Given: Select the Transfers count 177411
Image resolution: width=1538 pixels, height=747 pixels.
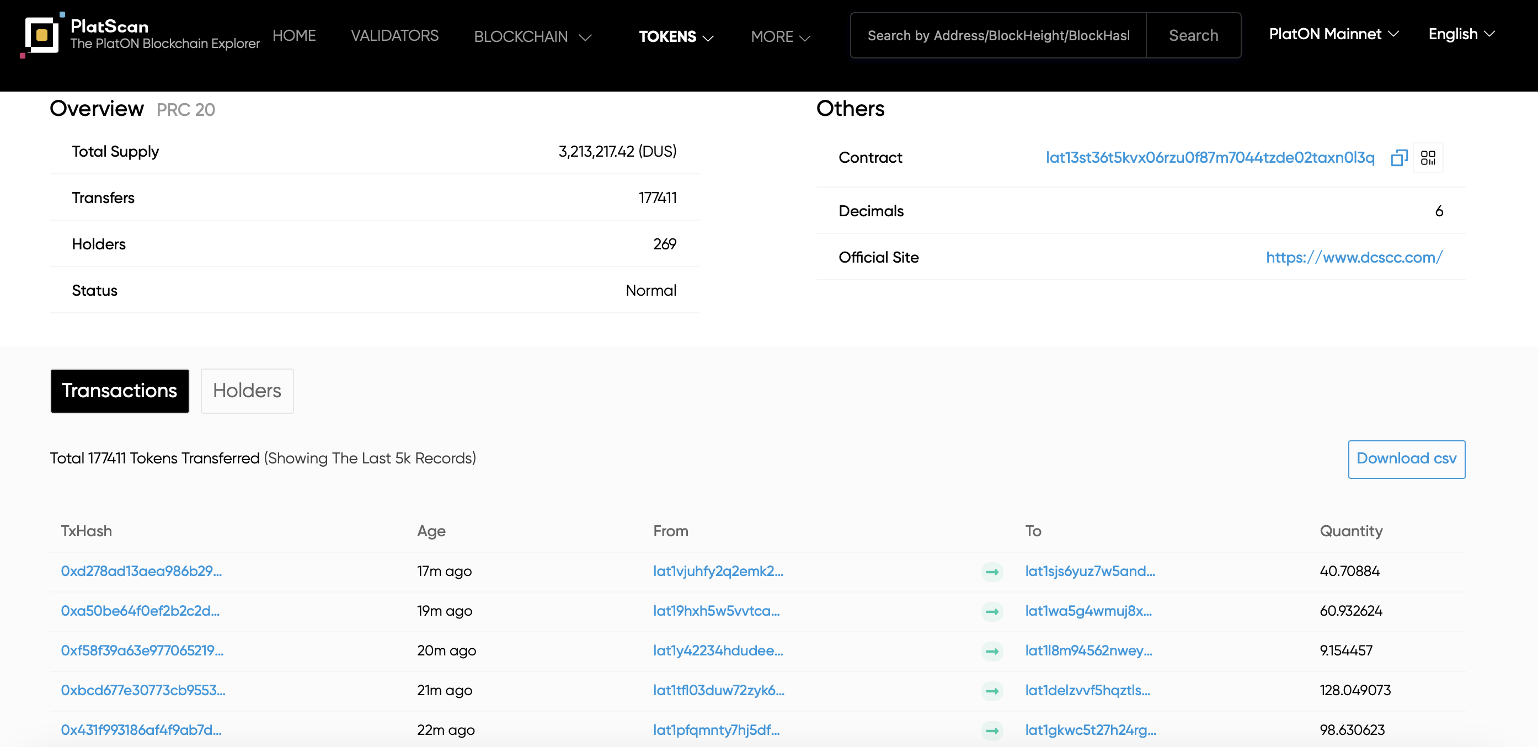Looking at the screenshot, I should pos(658,198).
